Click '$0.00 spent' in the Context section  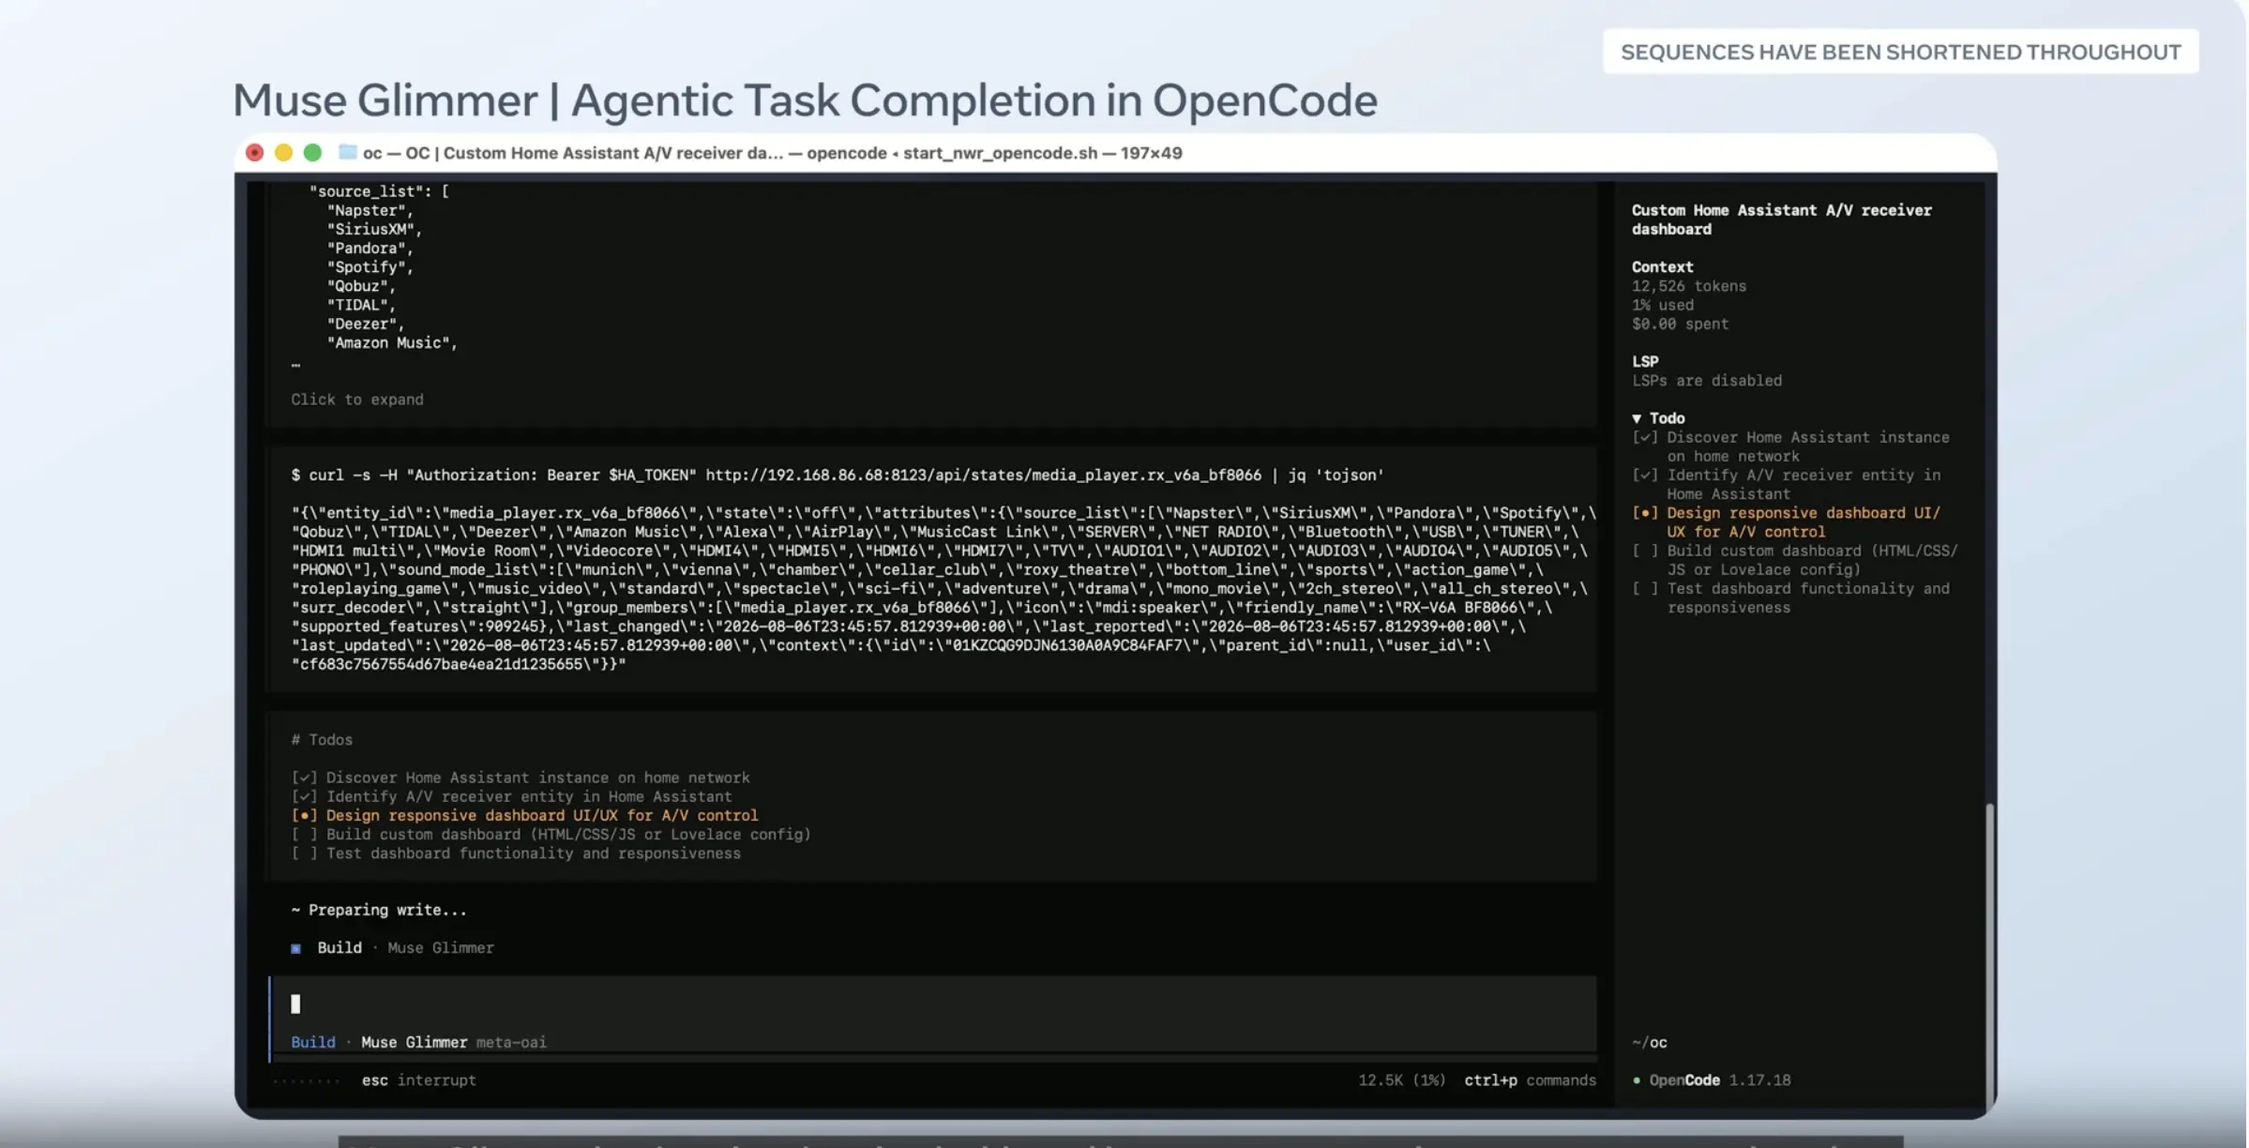pos(1680,324)
